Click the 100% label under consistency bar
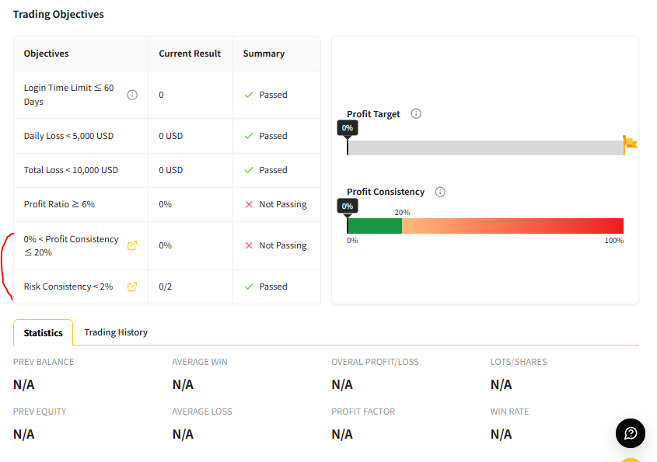The image size is (657, 462). pyautogui.click(x=613, y=241)
